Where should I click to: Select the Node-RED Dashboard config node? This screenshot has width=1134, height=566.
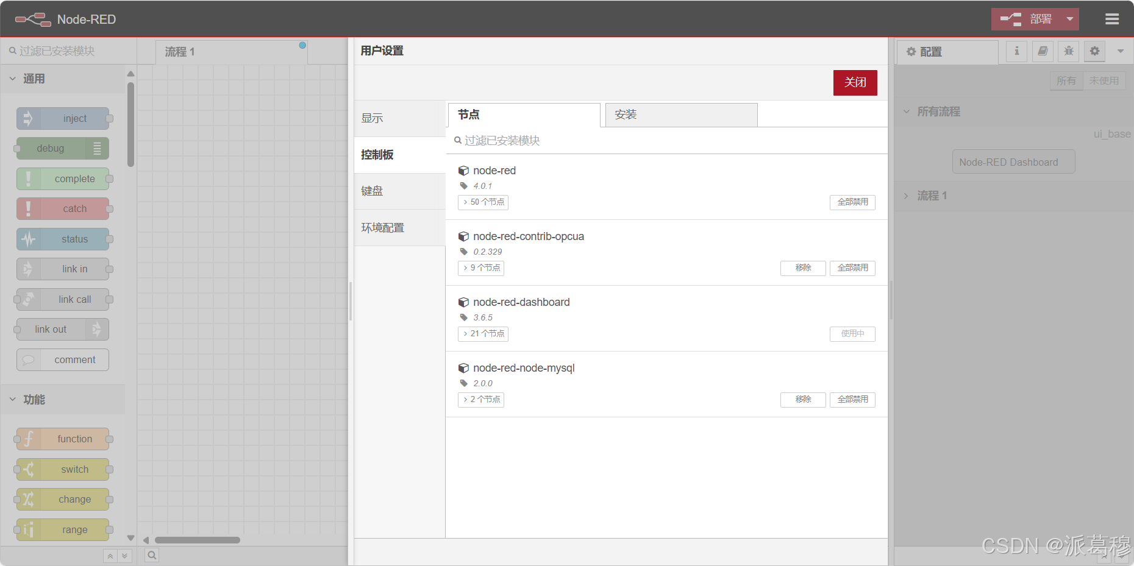[x=1013, y=162]
